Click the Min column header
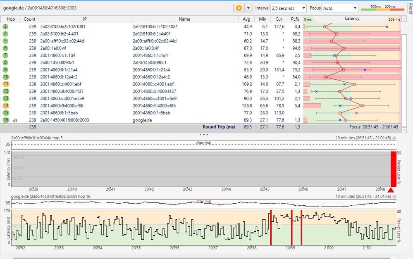Screen dimensions: 413x259 (x=263, y=19)
